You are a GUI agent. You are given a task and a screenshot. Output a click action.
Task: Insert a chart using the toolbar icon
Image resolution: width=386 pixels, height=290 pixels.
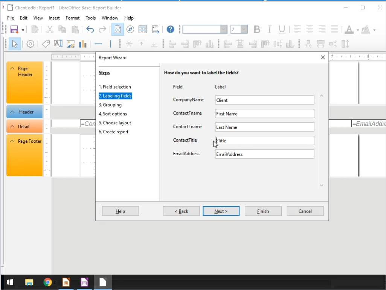pos(83,44)
